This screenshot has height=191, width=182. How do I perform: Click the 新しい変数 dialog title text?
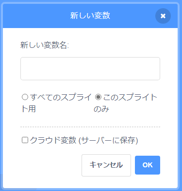[90, 15]
